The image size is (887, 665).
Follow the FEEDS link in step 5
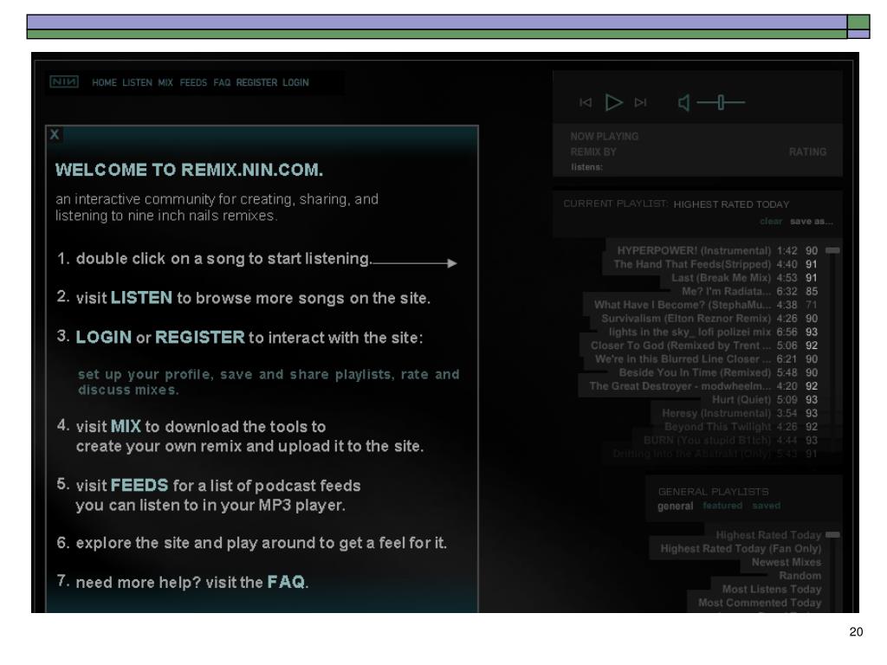pos(139,486)
